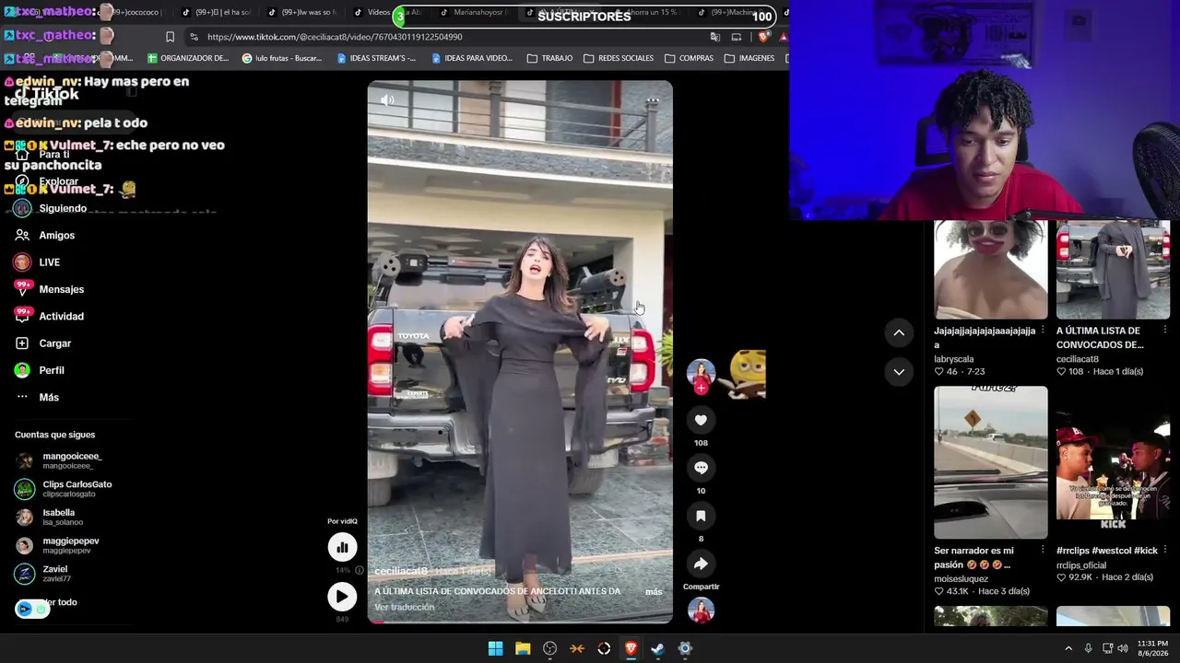This screenshot has height=663, width=1180.
Task: Toggle the microphone in the system tray
Action: [x=1088, y=648]
